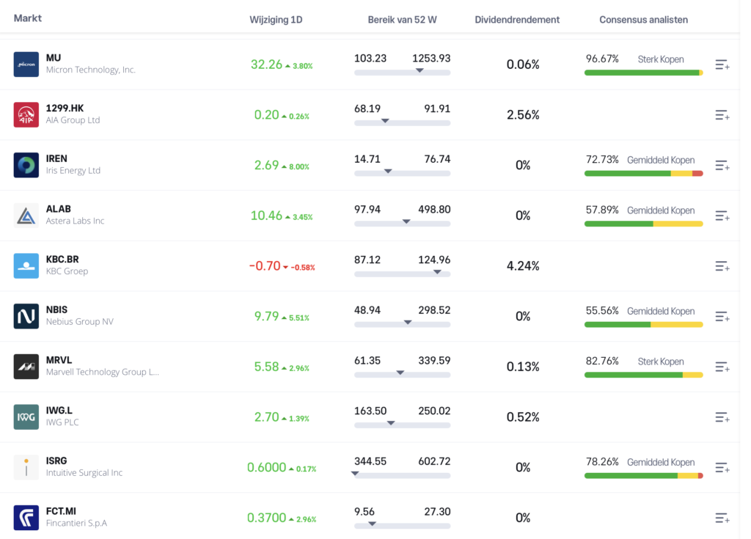Click MRVL's 82.76% analyst consensus bar
Viewport: 751px width, 539px height.
point(644,375)
